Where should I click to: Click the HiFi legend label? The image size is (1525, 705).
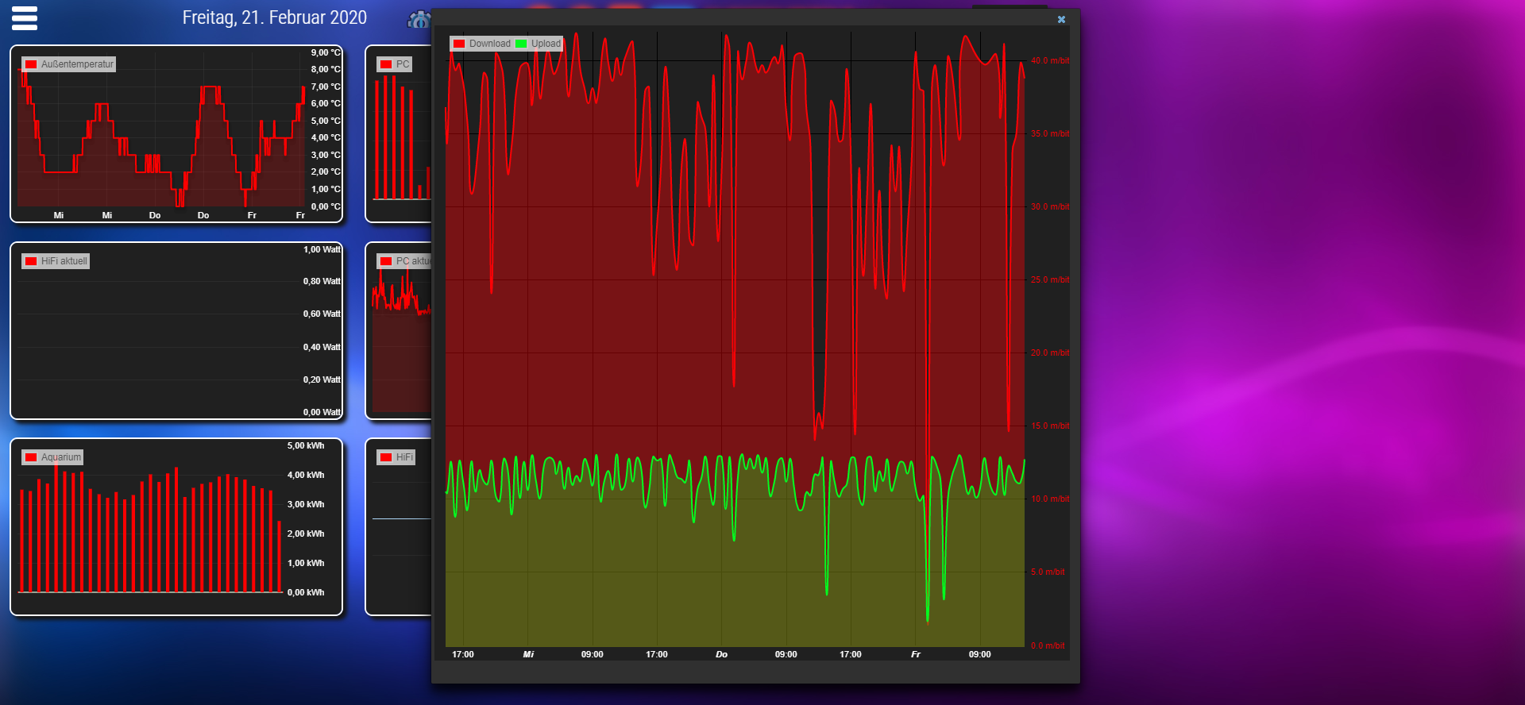coord(404,457)
